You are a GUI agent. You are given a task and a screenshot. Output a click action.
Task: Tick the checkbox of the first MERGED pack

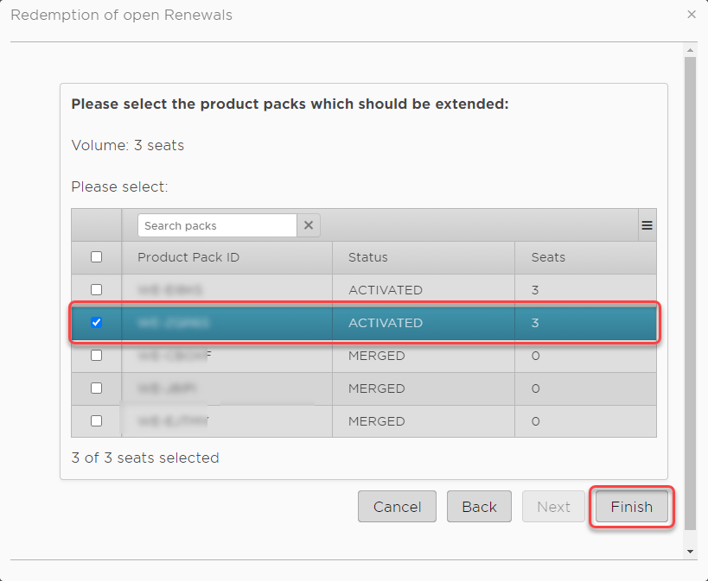point(96,356)
